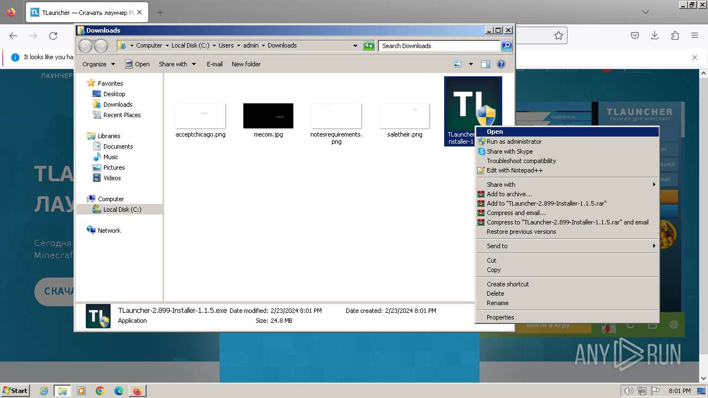708x398 pixels.
Task: Choose Delete from context menu
Action: 567,294
